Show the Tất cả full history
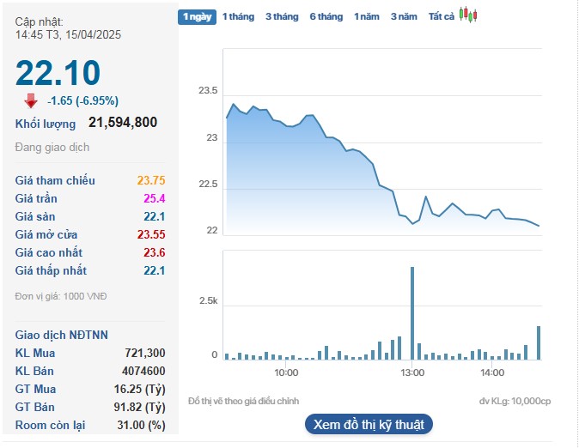This screenshot has width=579, height=448. [x=441, y=16]
